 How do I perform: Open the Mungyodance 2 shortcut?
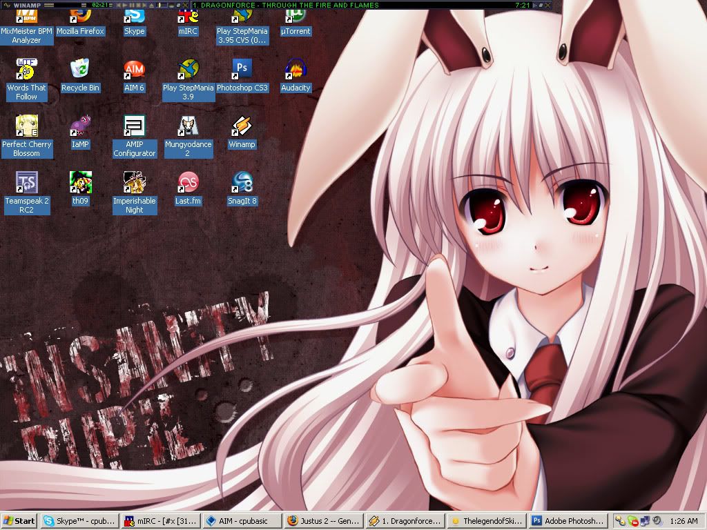click(x=188, y=126)
